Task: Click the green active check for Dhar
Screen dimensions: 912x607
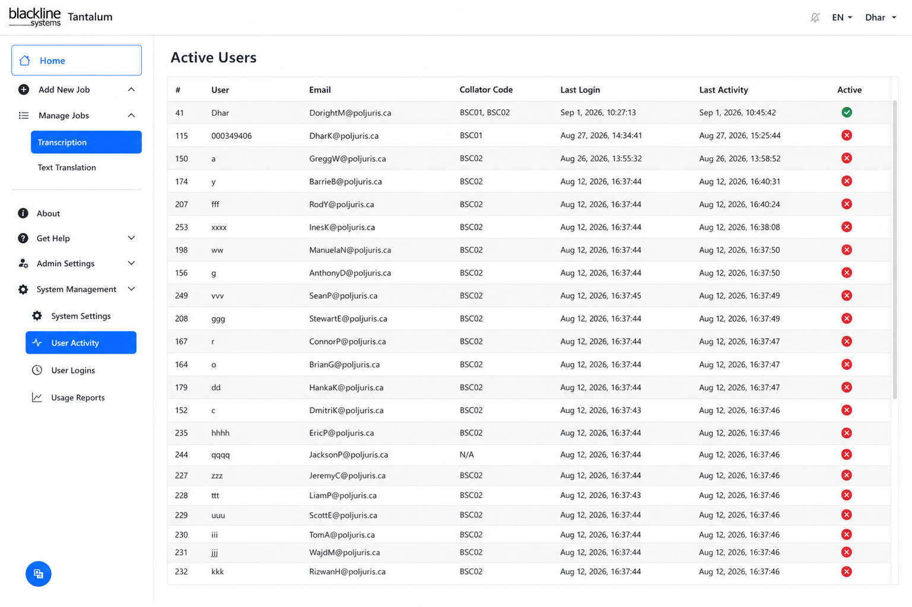Action: [847, 113]
